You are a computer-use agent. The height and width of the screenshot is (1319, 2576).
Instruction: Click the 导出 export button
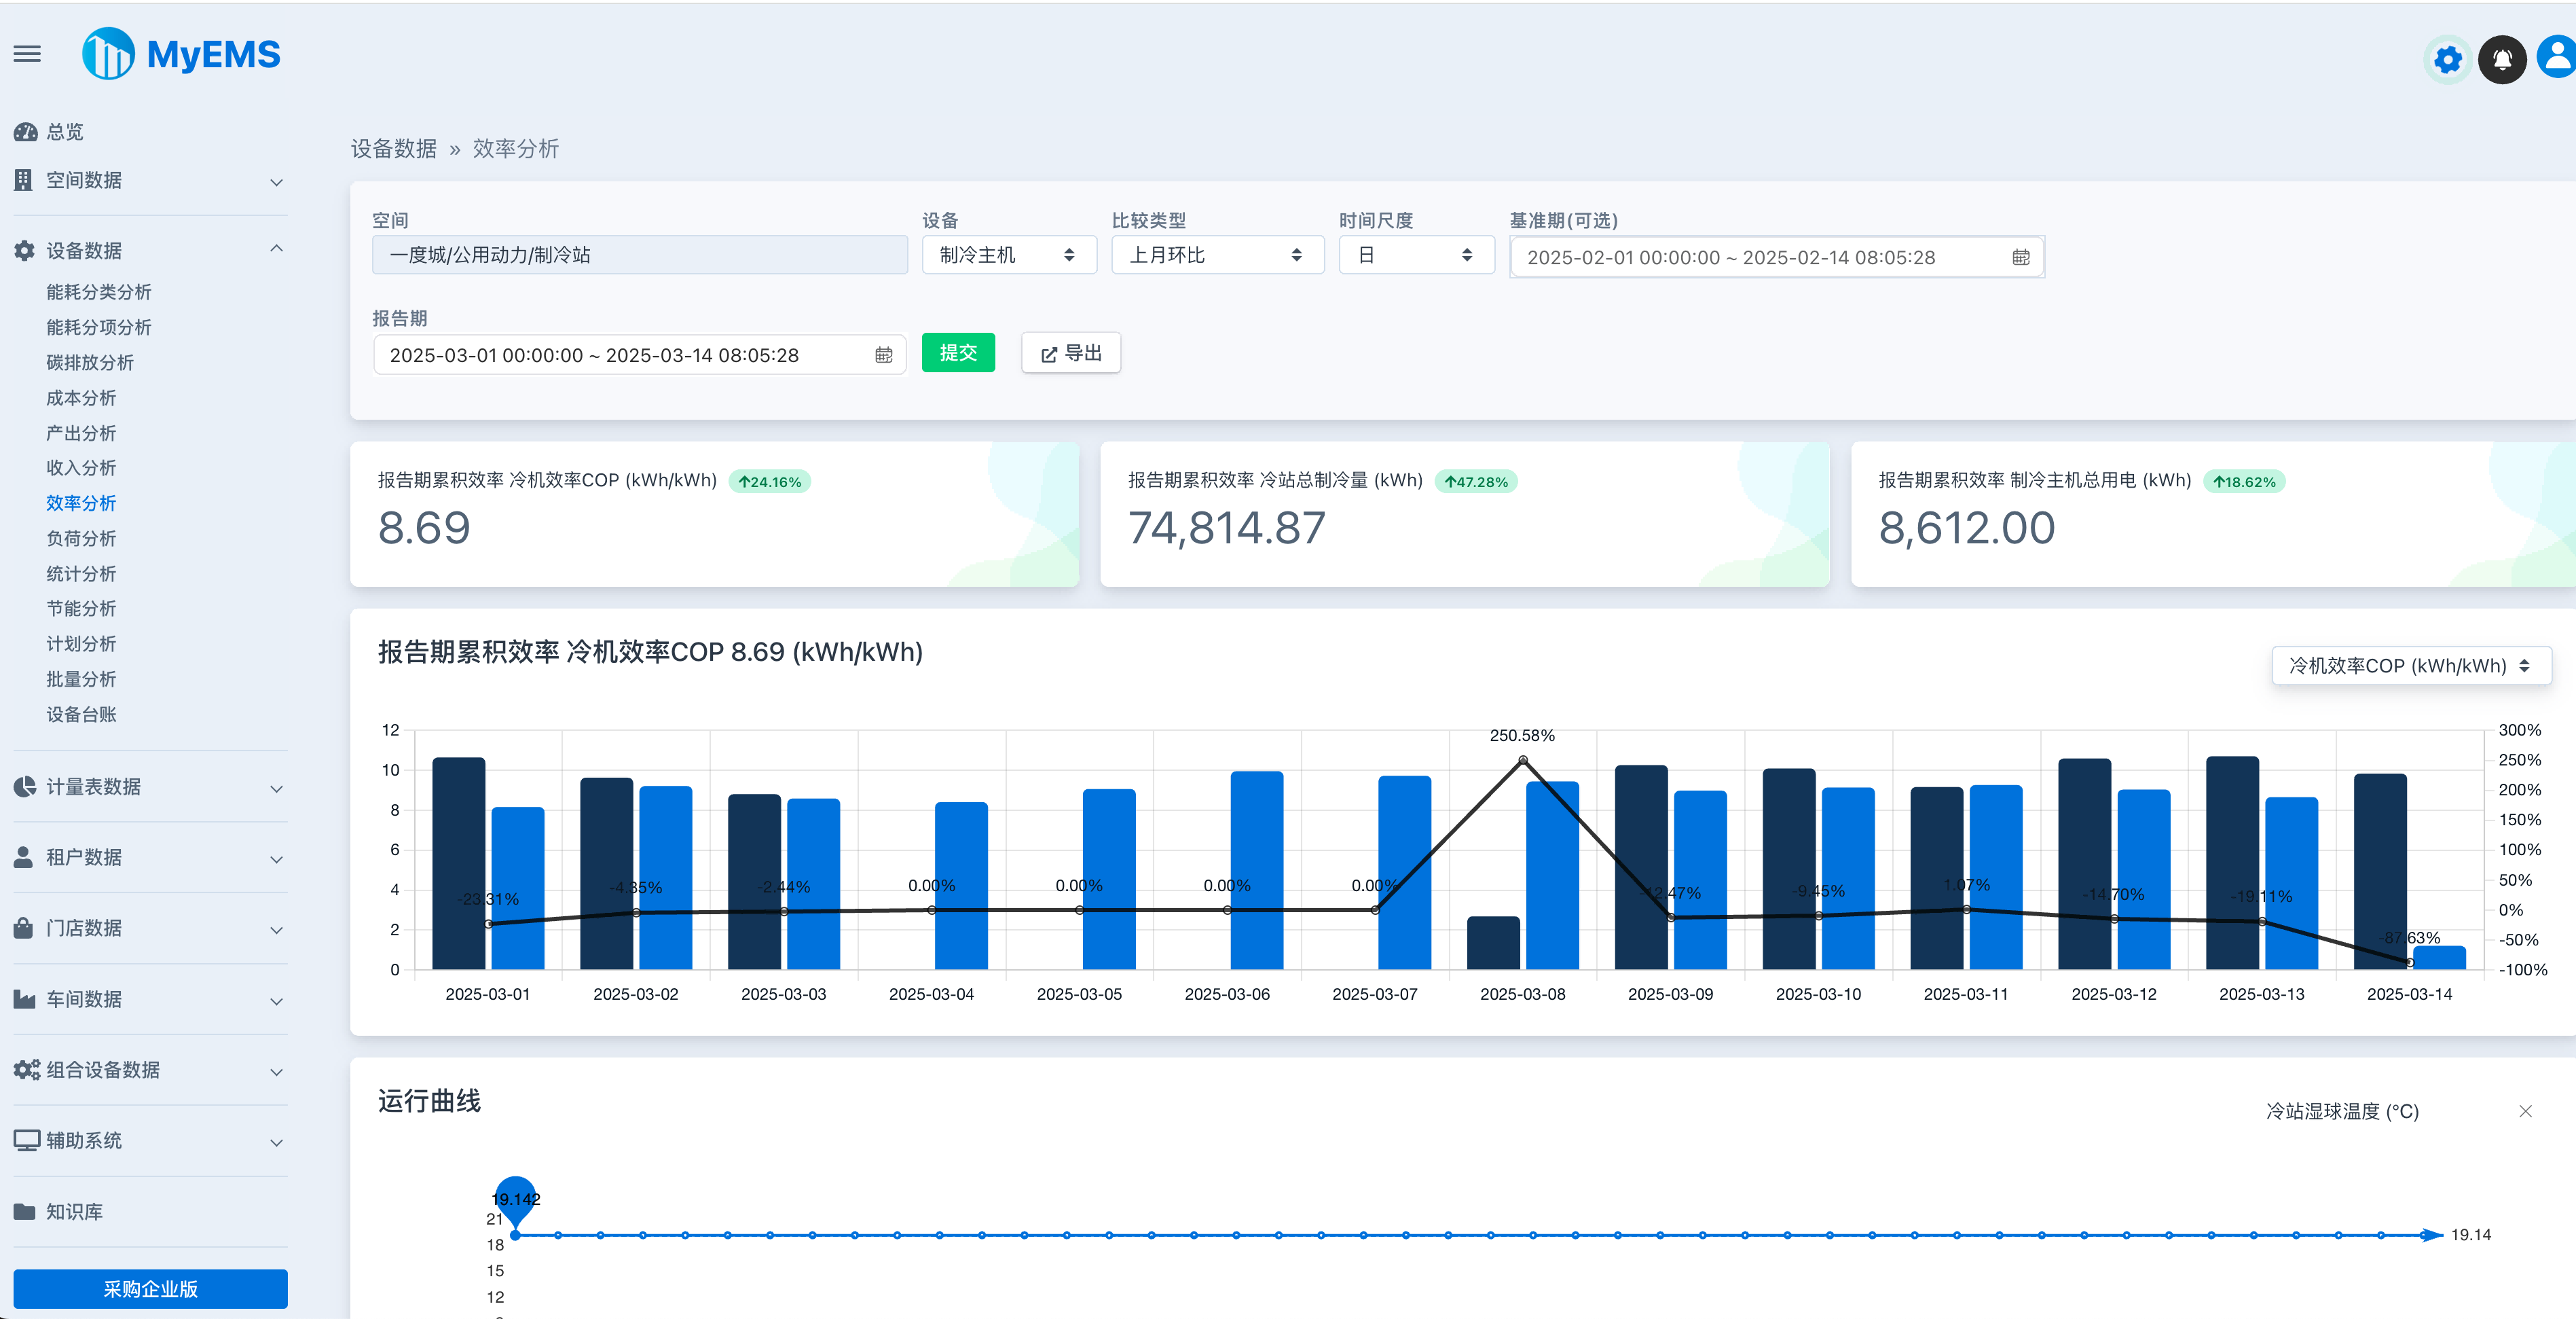coord(1070,353)
